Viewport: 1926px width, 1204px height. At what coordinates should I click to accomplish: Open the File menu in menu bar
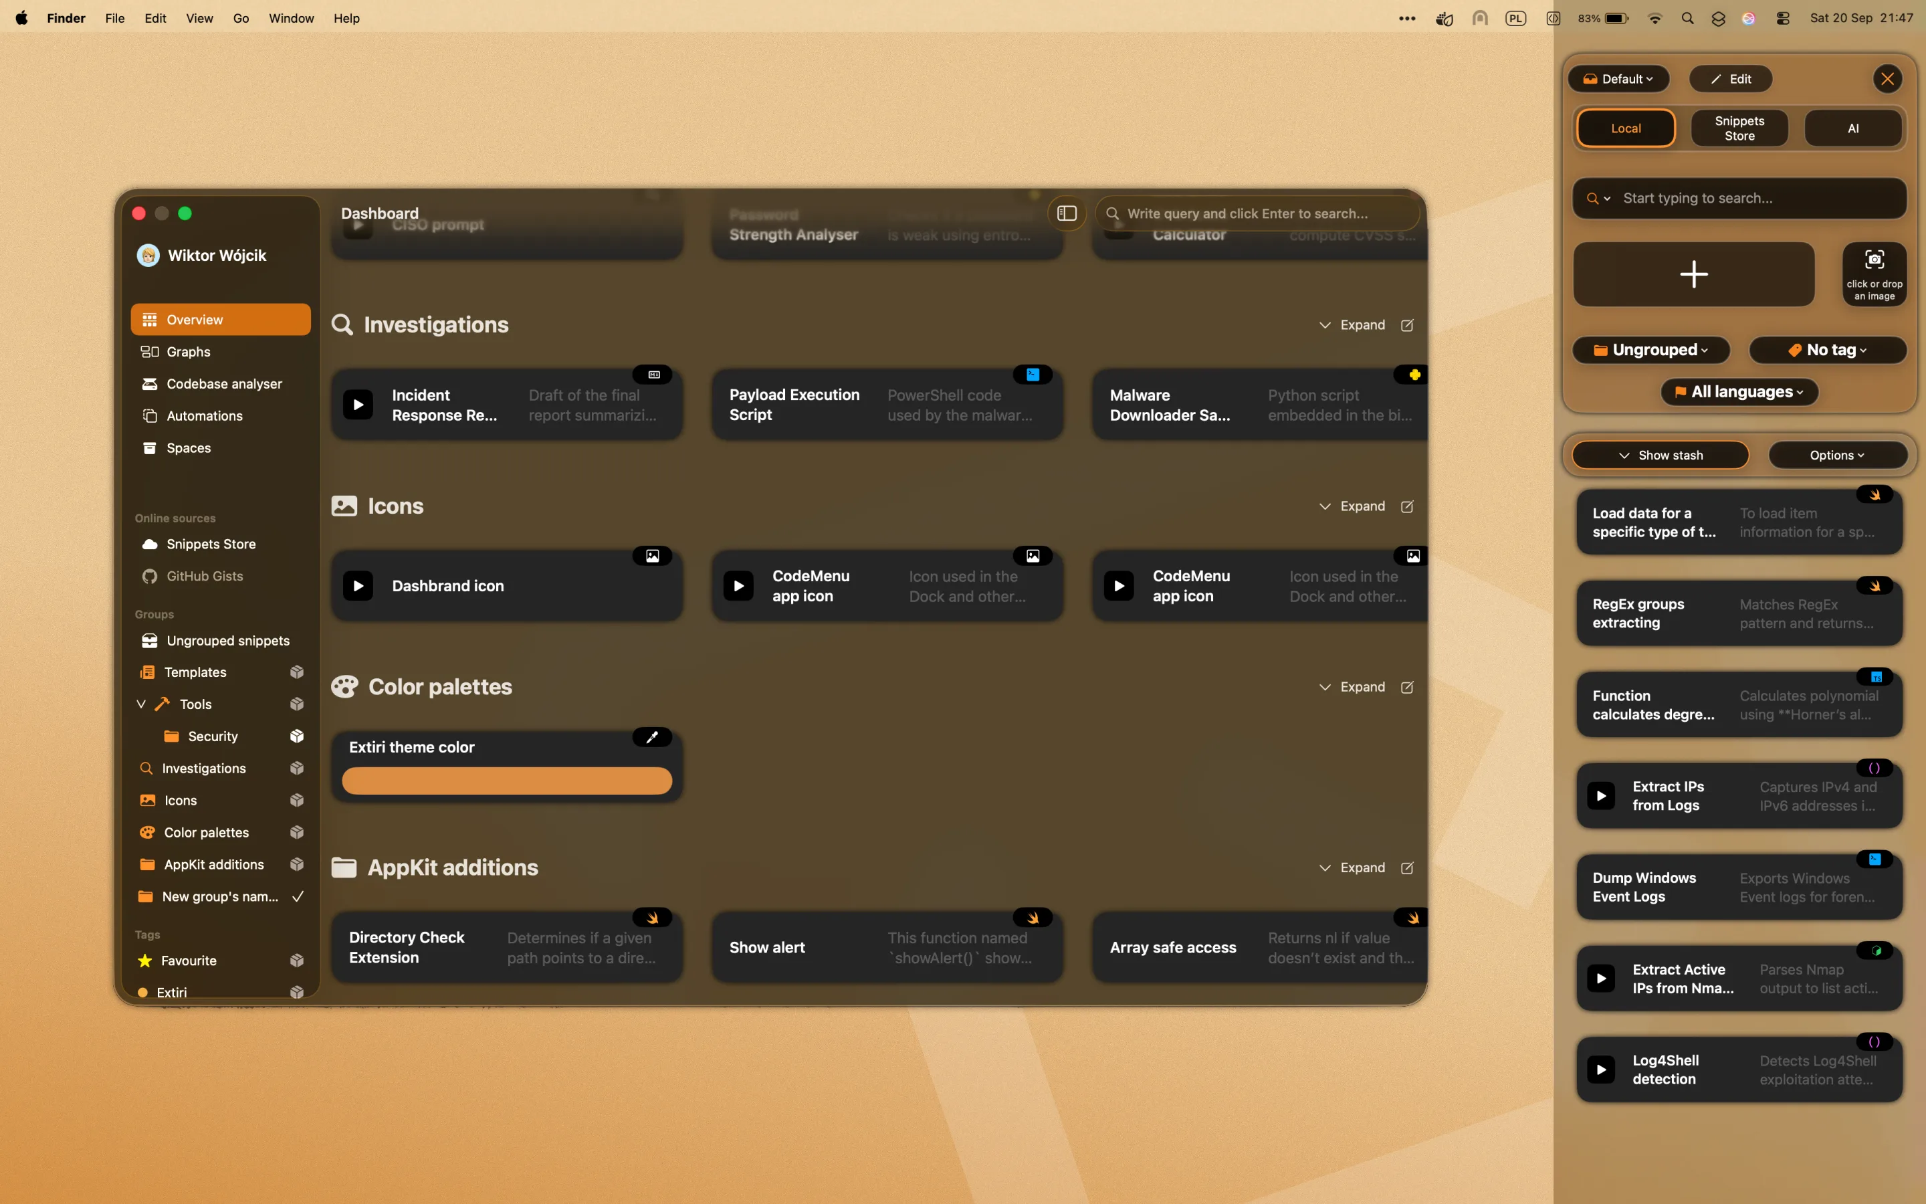pyautogui.click(x=114, y=18)
